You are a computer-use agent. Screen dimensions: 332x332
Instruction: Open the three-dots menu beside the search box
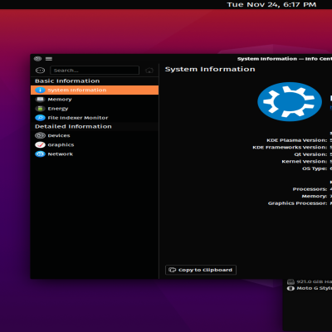[40, 71]
